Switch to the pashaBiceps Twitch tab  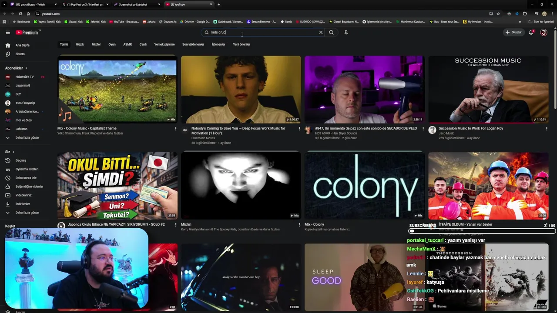click(34, 4)
